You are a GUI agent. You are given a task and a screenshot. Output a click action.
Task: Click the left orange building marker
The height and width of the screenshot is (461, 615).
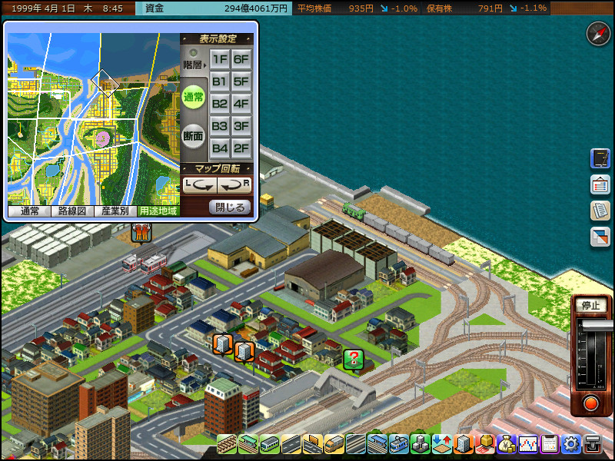[x=223, y=344]
